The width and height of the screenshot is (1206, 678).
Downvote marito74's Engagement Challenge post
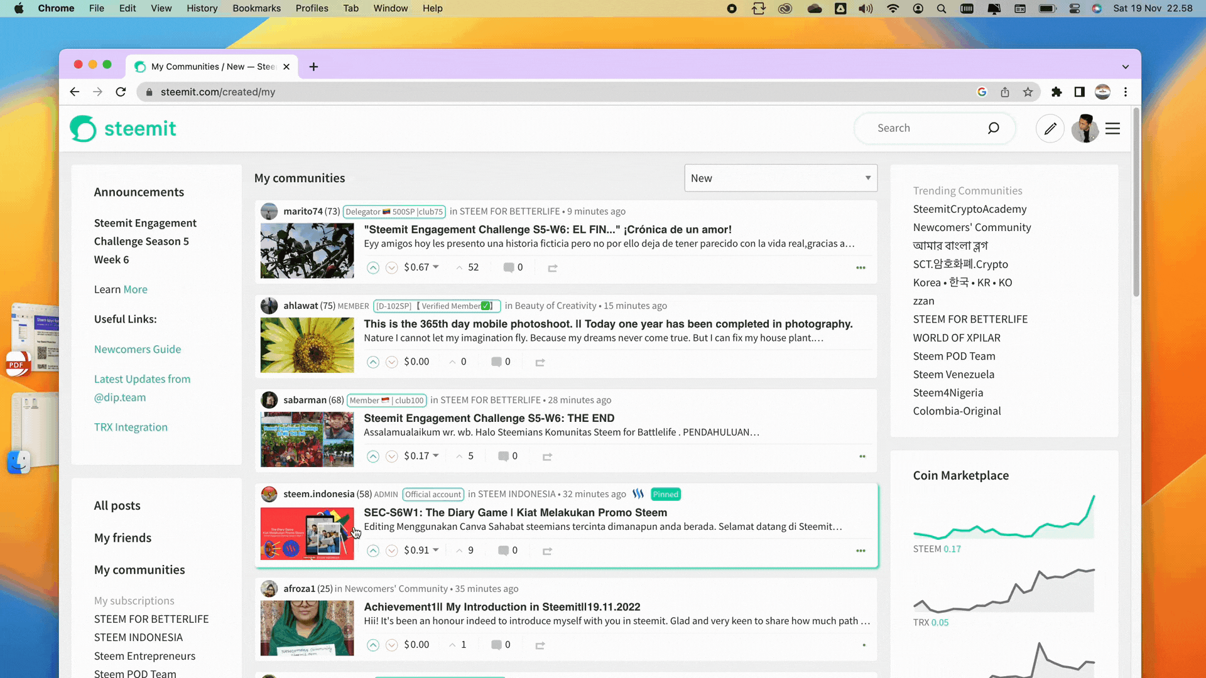coord(391,267)
